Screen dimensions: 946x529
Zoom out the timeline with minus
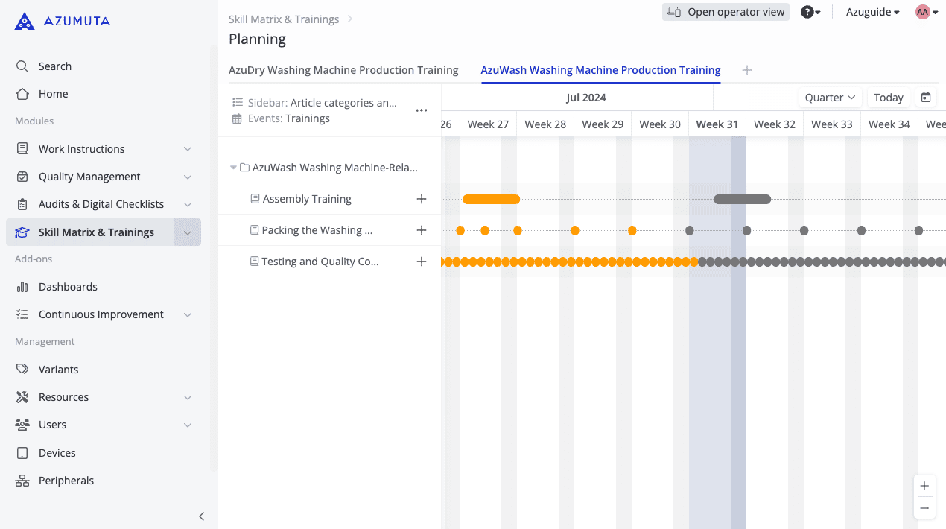click(x=924, y=508)
